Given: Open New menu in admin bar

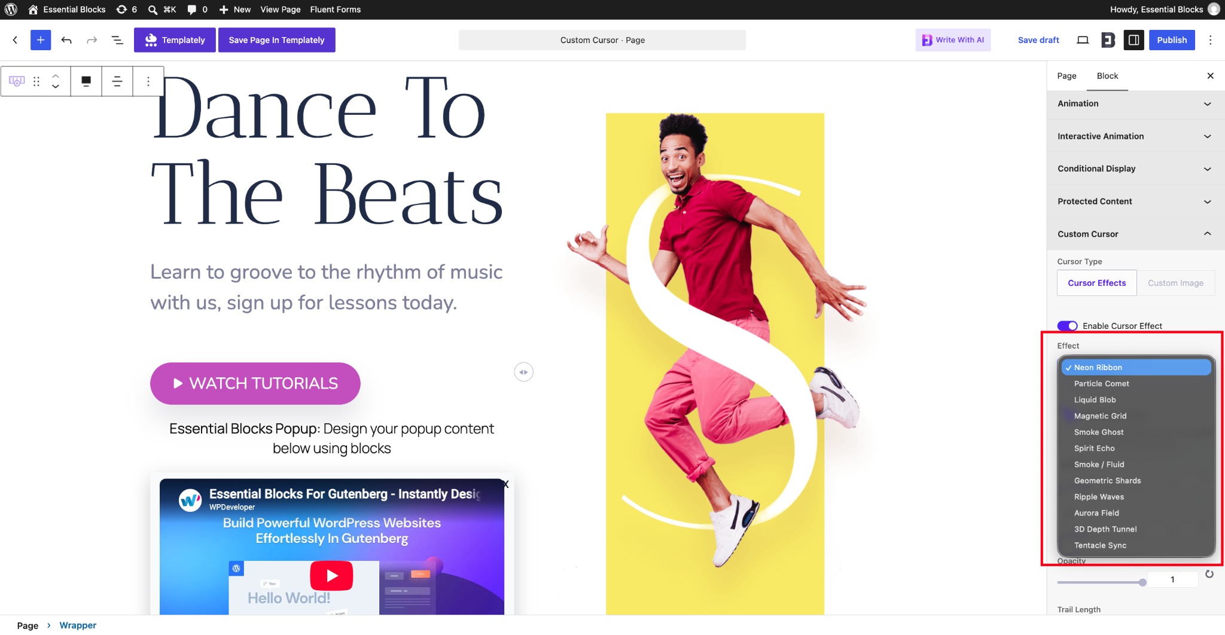Looking at the screenshot, I should (x=234, y=10).
